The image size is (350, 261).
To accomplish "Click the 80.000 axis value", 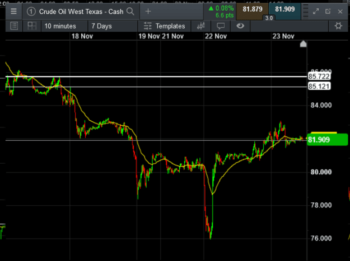I will pos(321,172).
